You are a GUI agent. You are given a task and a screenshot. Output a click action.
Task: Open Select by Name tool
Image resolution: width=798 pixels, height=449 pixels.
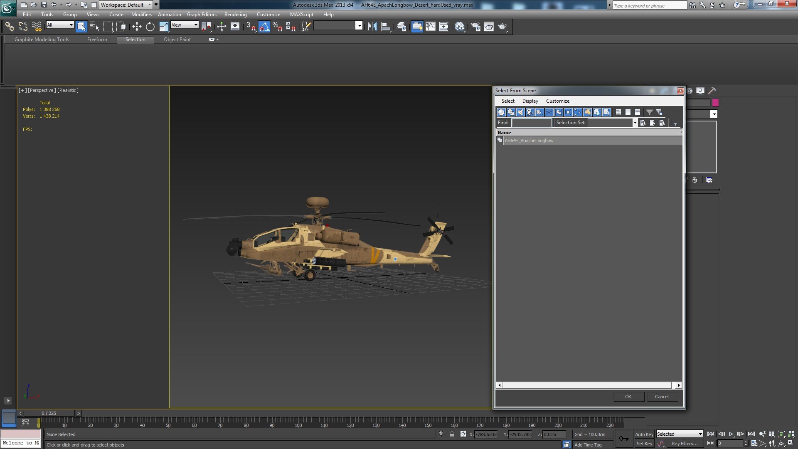94,27
